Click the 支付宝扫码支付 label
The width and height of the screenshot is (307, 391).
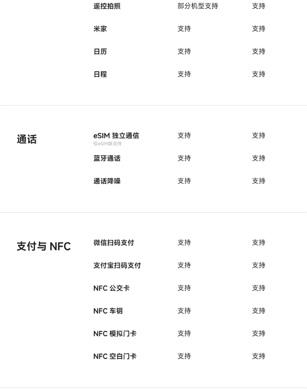pos(117,265)
